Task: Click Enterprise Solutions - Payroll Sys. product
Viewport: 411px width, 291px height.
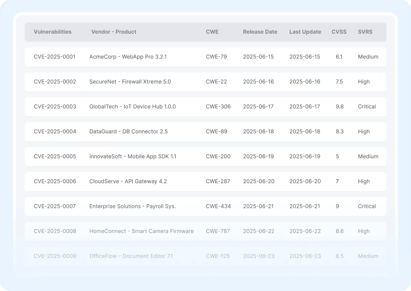Action: pyautogui.click(x=132, y=206)
